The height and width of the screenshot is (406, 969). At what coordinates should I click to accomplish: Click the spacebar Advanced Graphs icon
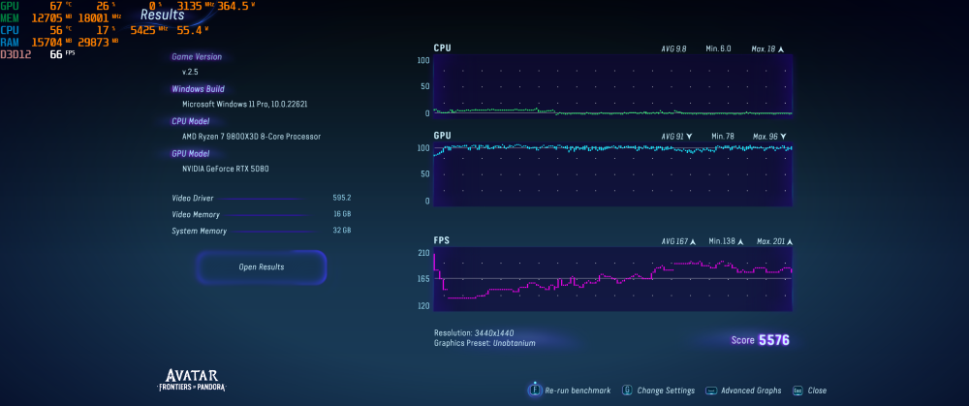tap(710, 390)
